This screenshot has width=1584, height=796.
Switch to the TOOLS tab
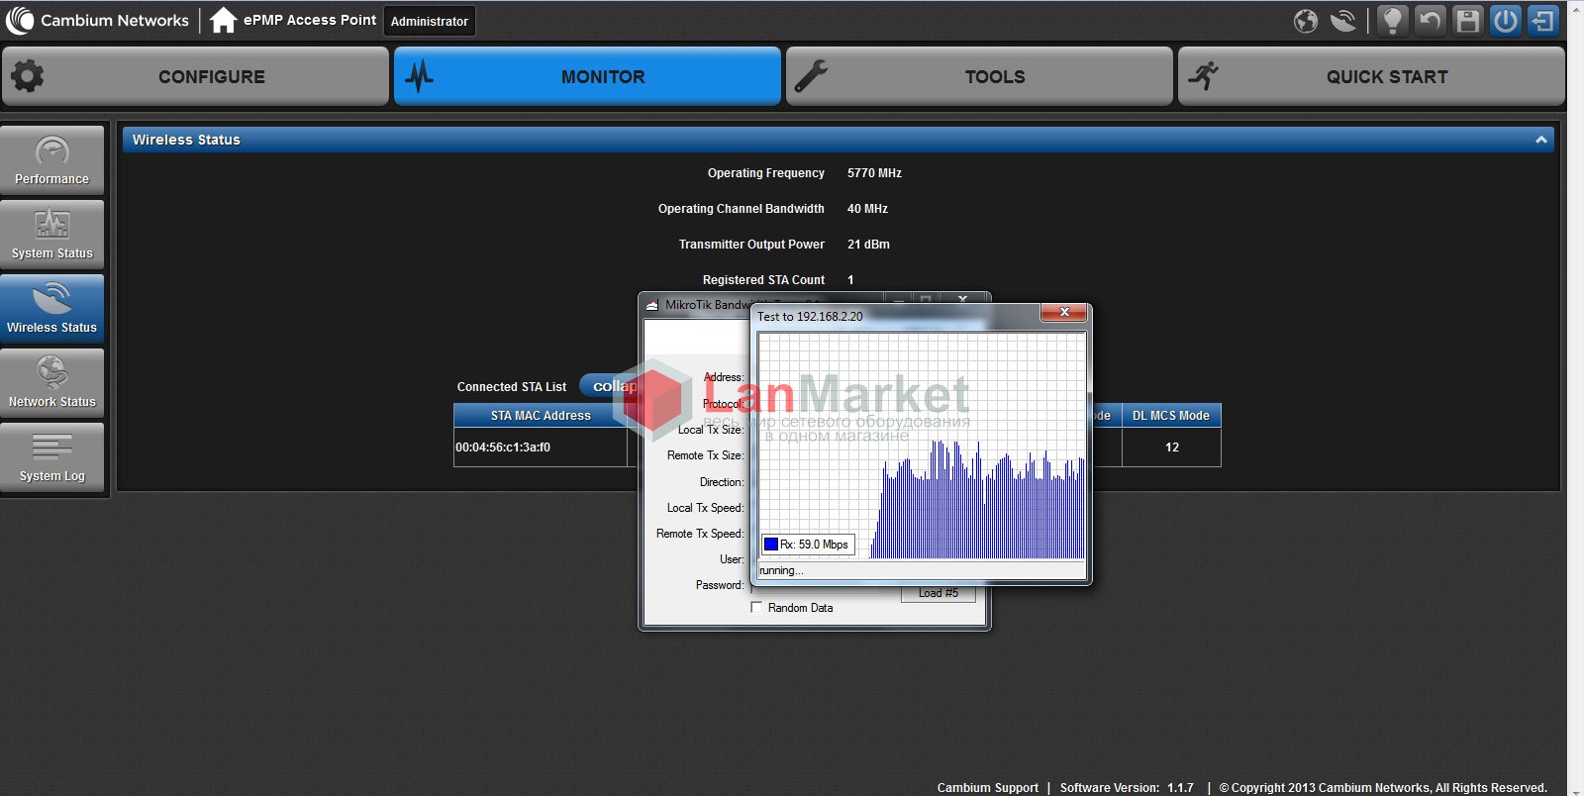point(979,76)
